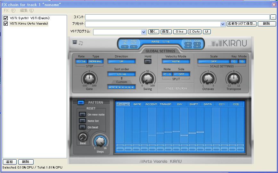Click the CC2 value 1 in header
Image resolution: width=278 pixels, height=173 pixels.
[197, 44]
